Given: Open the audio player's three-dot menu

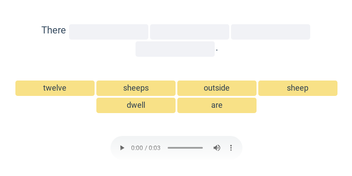Looking at the screenshot, I should 231,148.
